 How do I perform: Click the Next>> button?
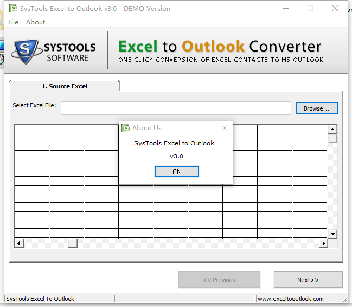[308, 280]
